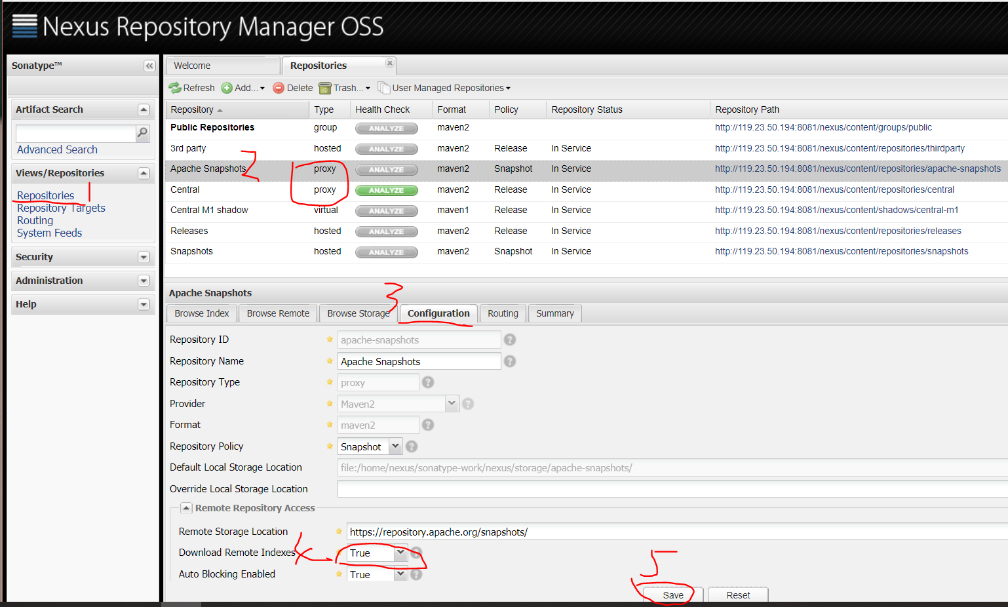Close the Repositories tab
Viewport: 1008px width, 607px height.
coord(390,63)
